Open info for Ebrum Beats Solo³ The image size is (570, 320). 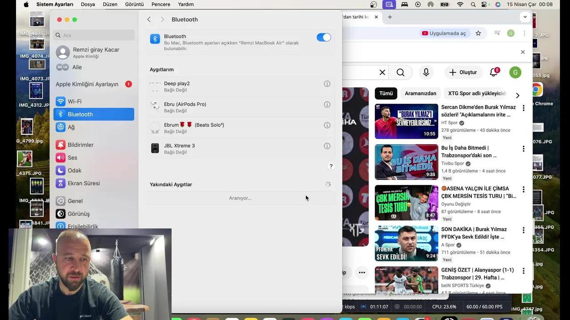click(x=327, y=125)
